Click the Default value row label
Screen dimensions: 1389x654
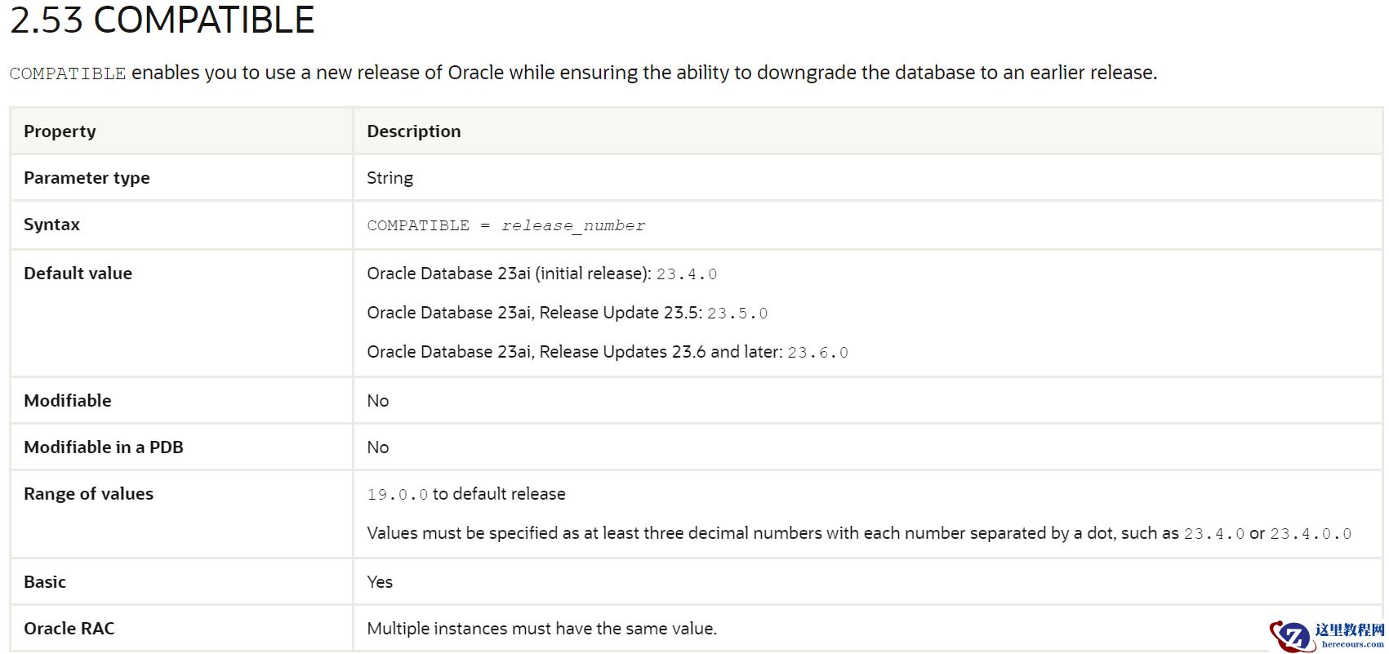point(78,274)
